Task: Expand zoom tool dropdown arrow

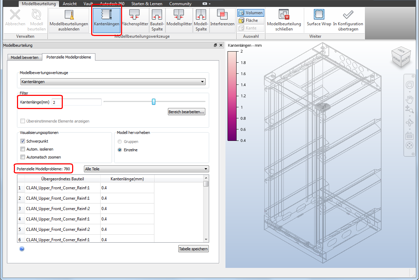Action: (410, 116)
